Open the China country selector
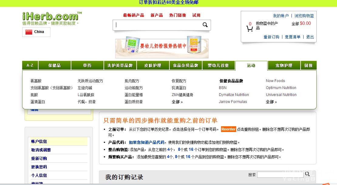337x185 pixels. 36,32
